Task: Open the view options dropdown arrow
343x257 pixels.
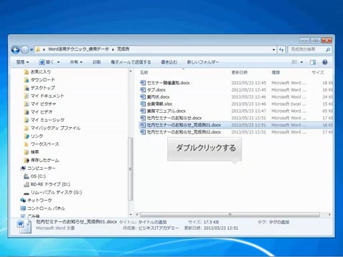Action: click(302, 62)
